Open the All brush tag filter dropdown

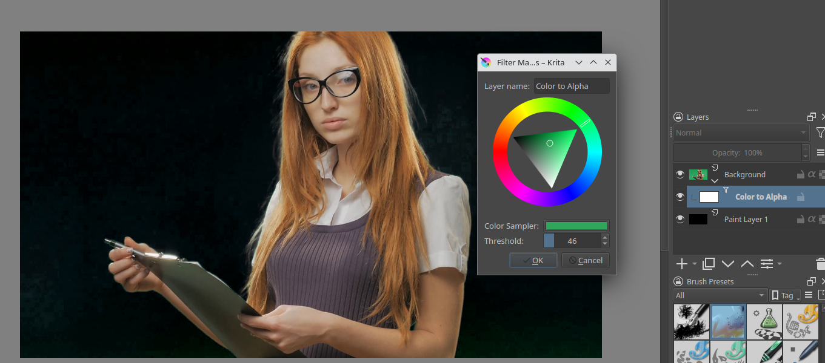click(x=721, y=295)
